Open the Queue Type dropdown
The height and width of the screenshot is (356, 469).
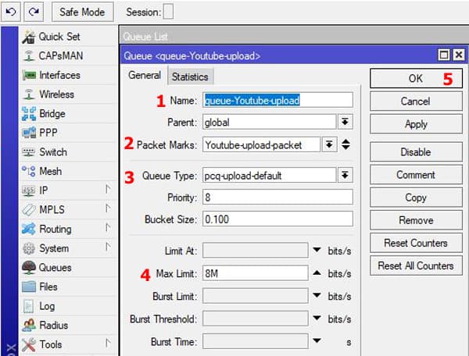tap(345, 175)
